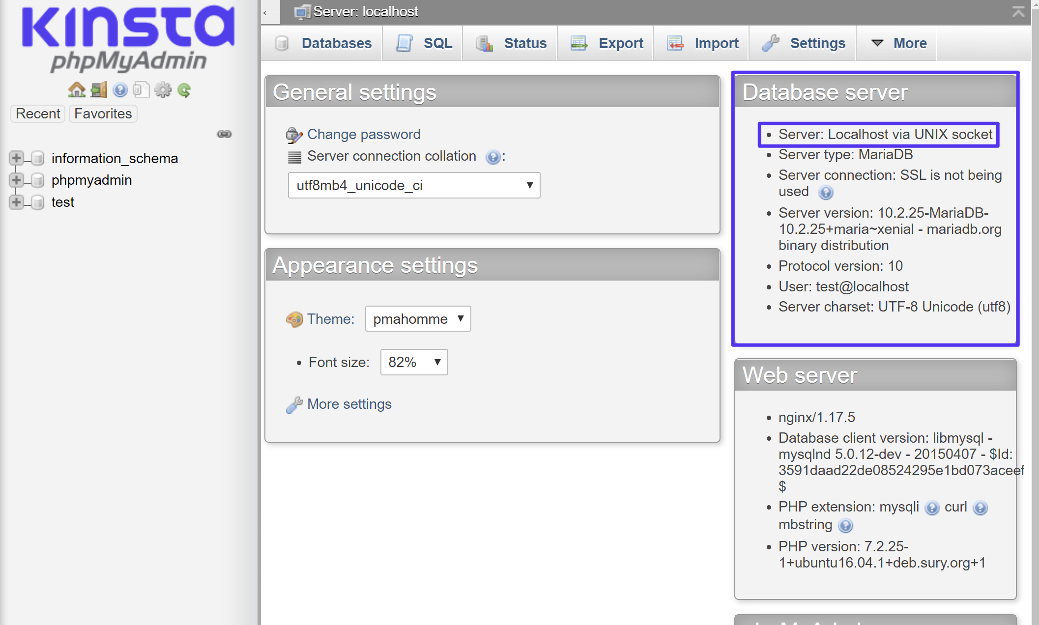Click the More settings link
The width and height of the screenshot is (1039, 625).
click(349, 404)
